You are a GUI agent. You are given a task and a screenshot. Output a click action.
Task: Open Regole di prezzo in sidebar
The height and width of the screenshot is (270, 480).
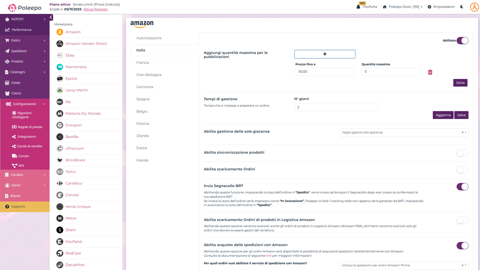click(x=27, y=127)
